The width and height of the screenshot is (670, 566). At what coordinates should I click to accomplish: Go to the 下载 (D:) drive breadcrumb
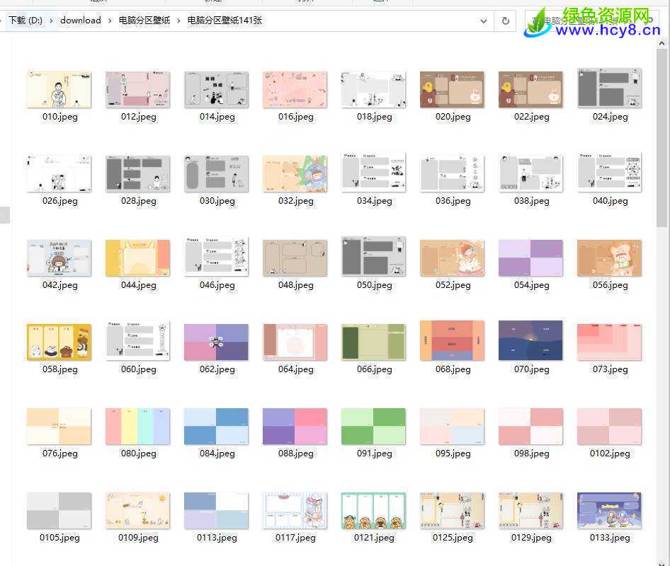[x=25, y=21]
